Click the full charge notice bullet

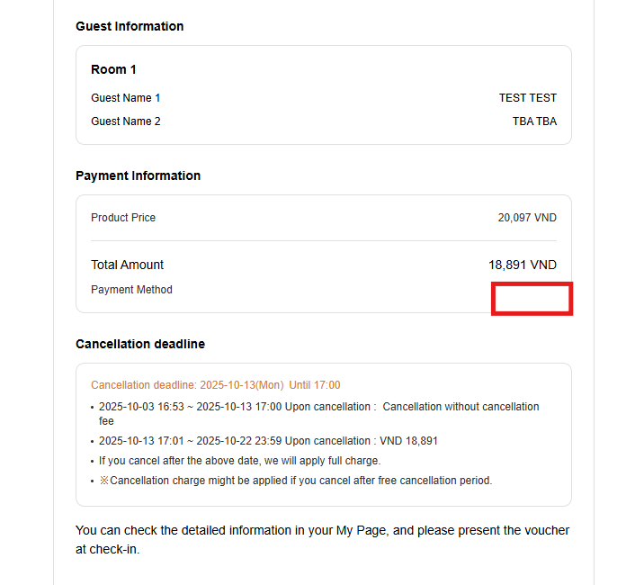pos(239,461)
